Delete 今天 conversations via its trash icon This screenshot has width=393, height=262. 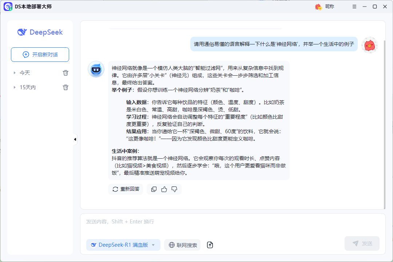point(65,72)
